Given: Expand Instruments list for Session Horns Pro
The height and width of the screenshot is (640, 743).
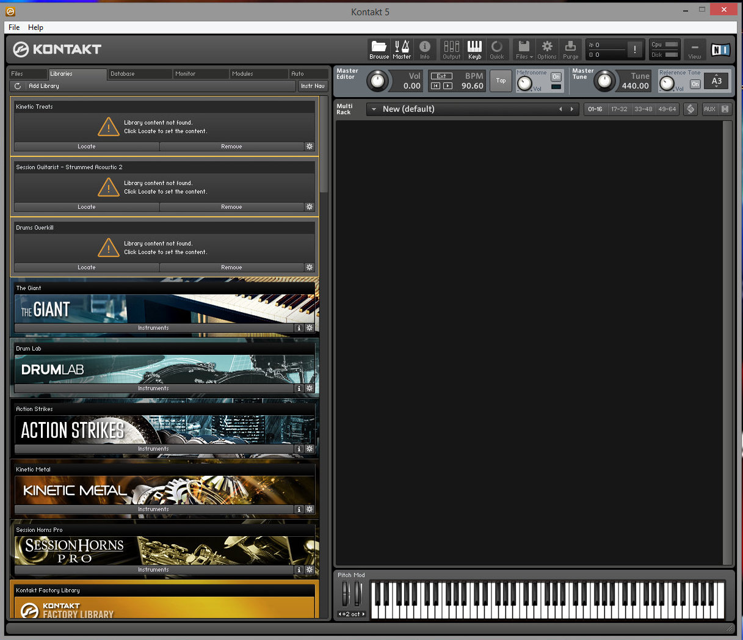Looking at the screenshot, I should (x=154, y=570).
